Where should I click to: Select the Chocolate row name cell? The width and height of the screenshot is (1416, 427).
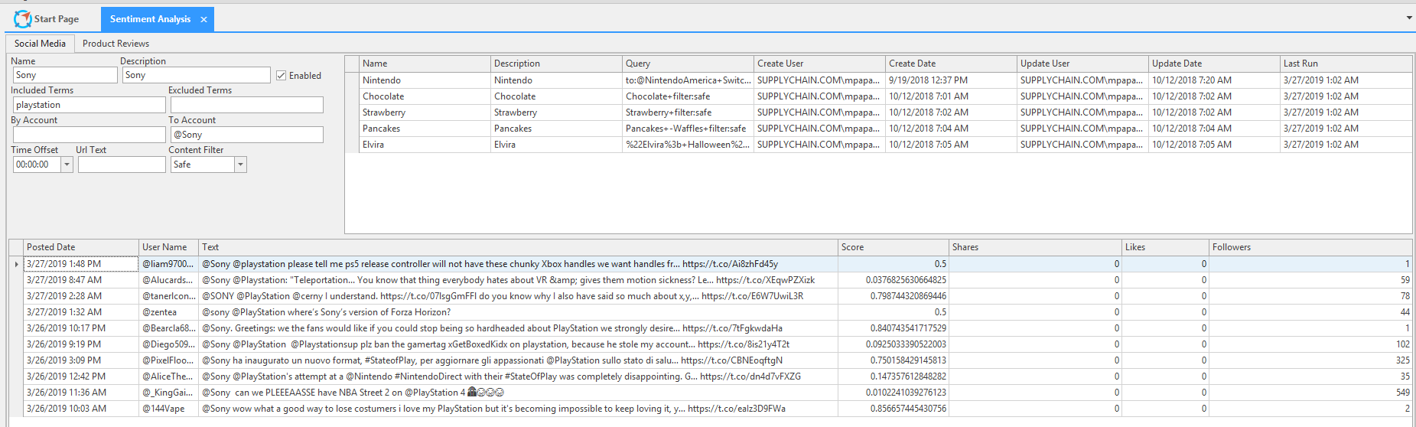click(425, 96)
